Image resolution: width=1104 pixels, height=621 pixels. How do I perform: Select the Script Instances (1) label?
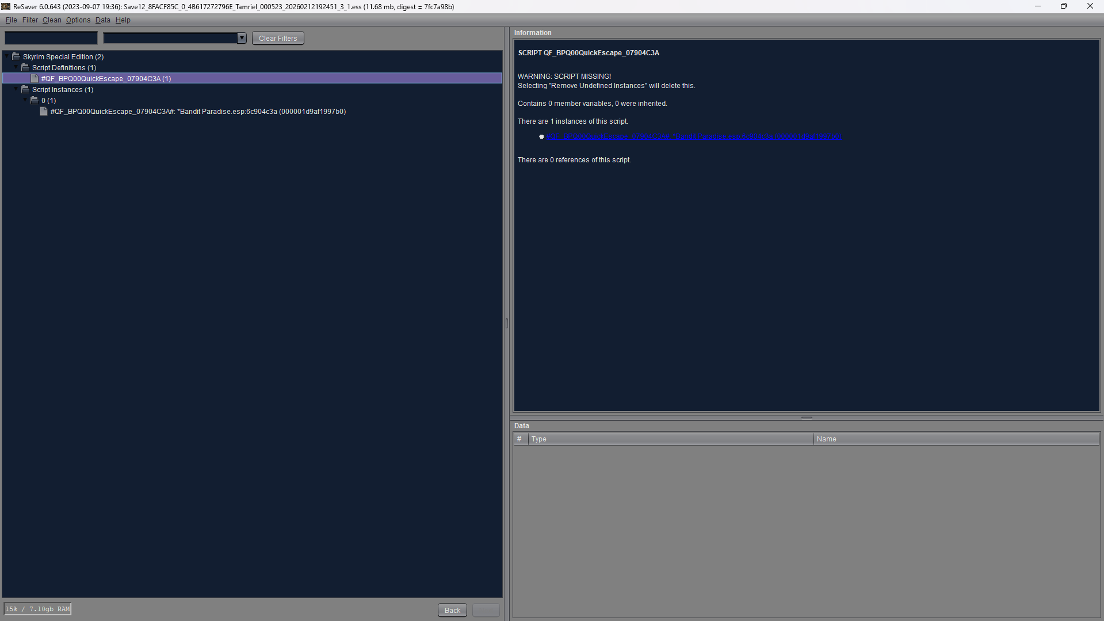[x=63, y=90]
